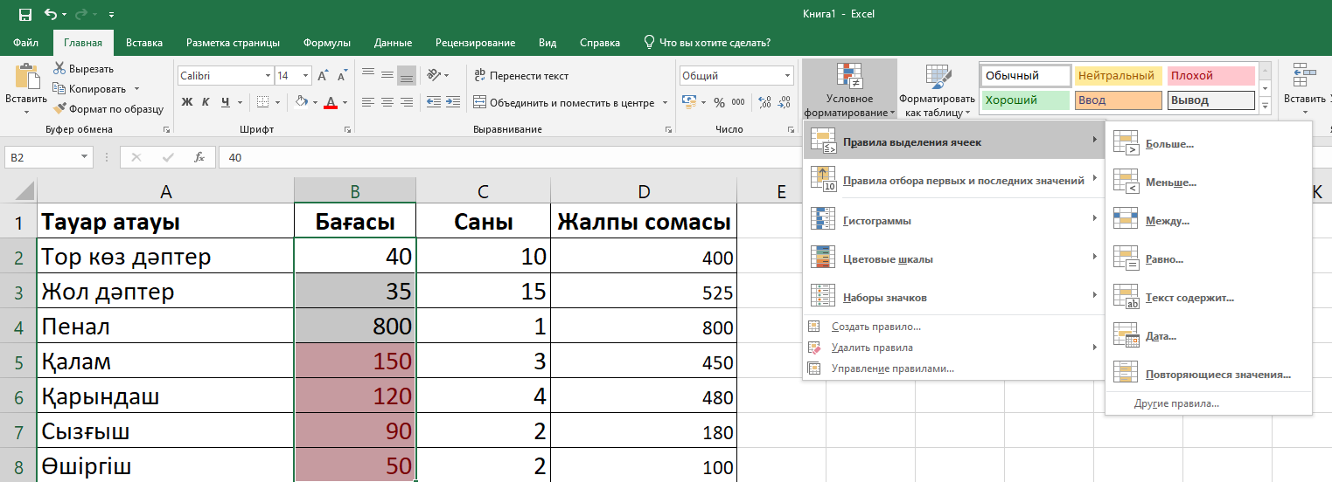Toggle bold formatting Ж button
This screenshot has width=1332, height=482.
click(x=186, y=102)
